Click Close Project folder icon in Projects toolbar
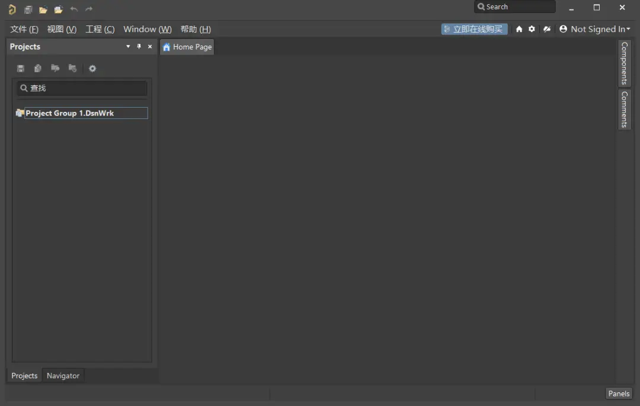The height and width of the screenshot is (406, 640). 72,68
